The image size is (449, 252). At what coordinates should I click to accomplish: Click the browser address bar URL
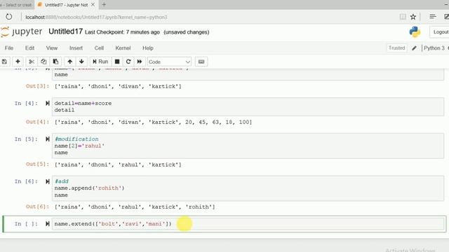(96, 17)
